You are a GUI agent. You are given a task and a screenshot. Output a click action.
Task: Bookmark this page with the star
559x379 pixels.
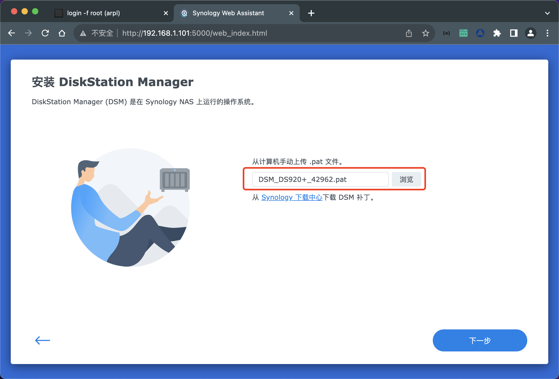click(426, 33)
